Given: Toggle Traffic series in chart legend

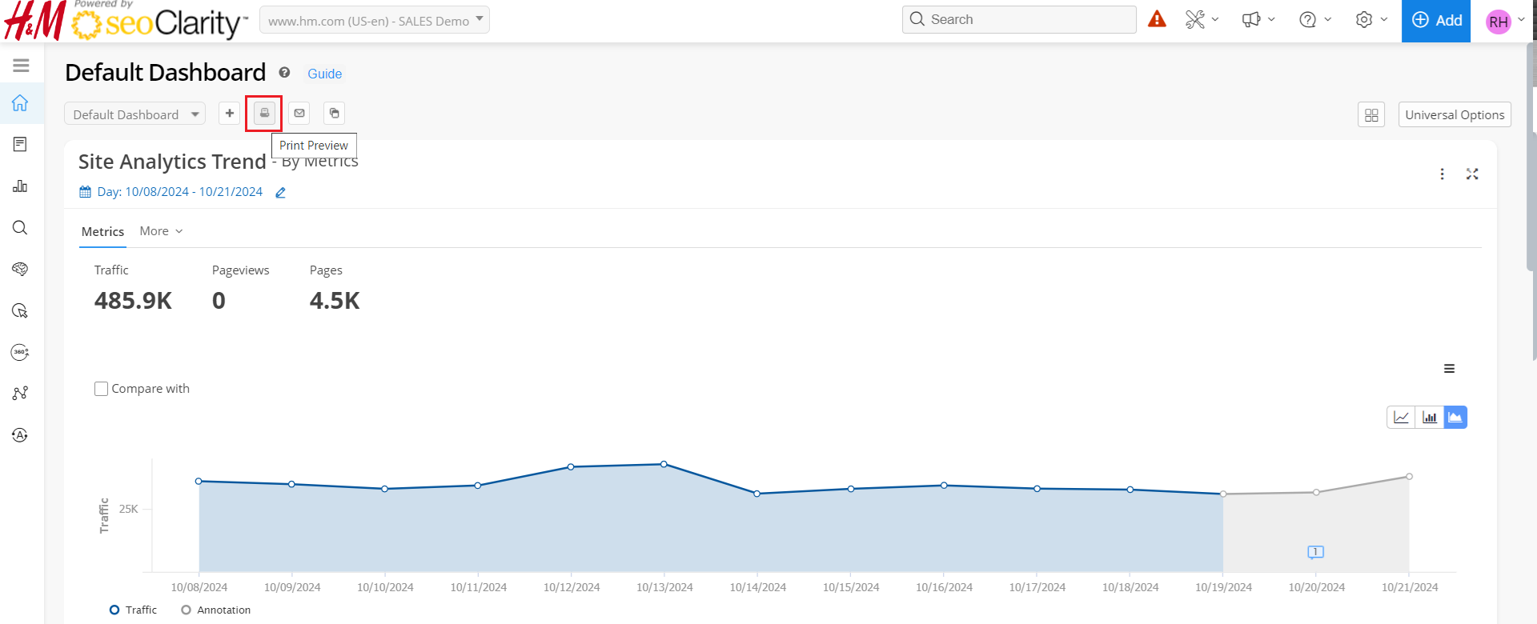Looking at the screenshot, I should pyautogui.click(x=134, y=610).
